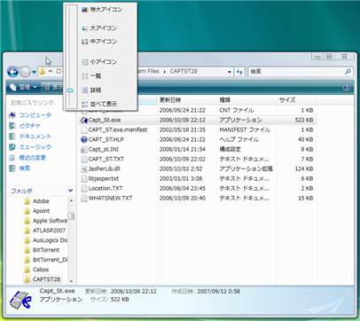Sort by サイズ column header
The width and height of the screenshot is (360, 321).
tap(296, 100)
